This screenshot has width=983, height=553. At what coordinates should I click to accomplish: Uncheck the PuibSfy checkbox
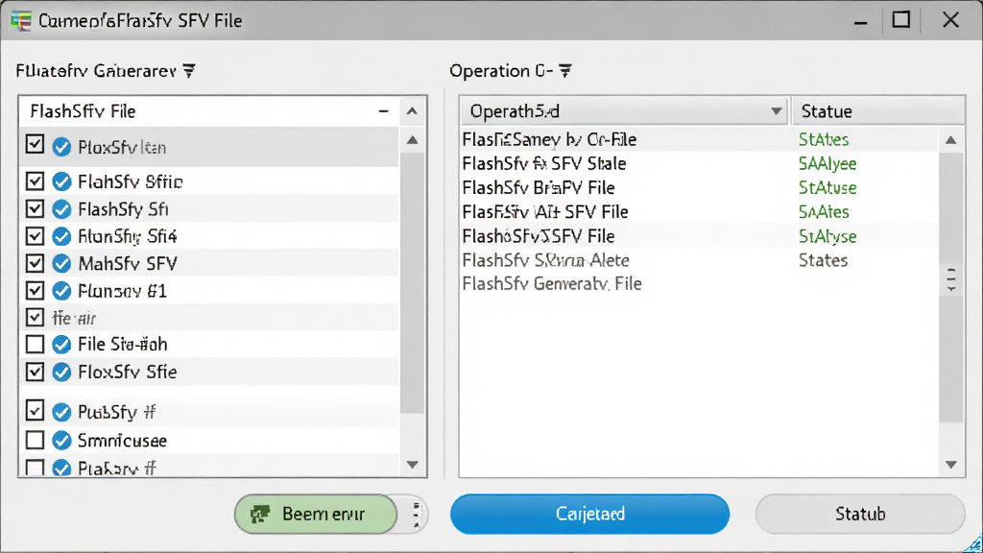36,411
